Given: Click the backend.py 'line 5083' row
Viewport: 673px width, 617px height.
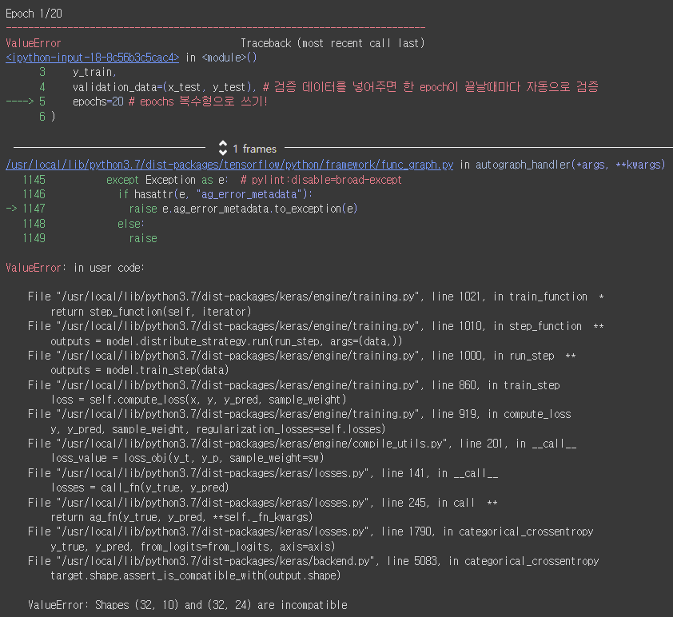Looking at the screenshot, I should coord(313,561).
